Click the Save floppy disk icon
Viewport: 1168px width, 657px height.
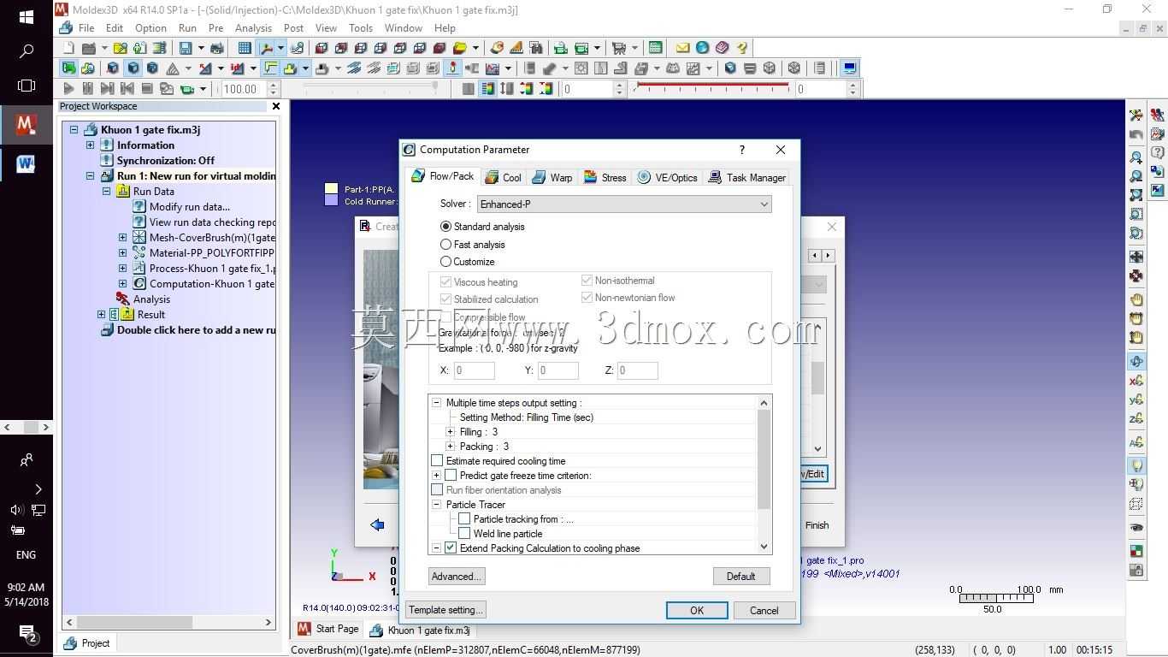(186, 48)
